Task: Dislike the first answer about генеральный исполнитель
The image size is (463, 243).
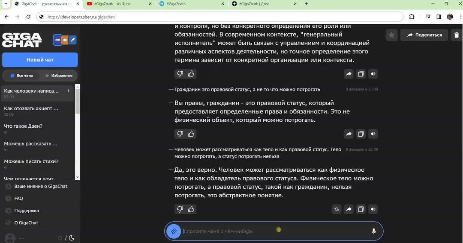Action: pyautogui.click(x=180, y=74)
